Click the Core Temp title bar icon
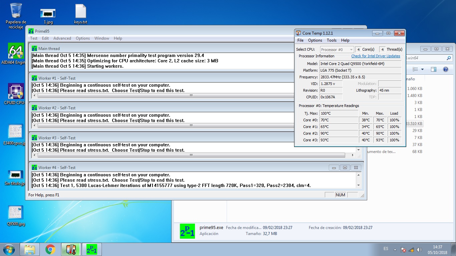This screenshot has height=256, width=456. [x=298, y=33]
